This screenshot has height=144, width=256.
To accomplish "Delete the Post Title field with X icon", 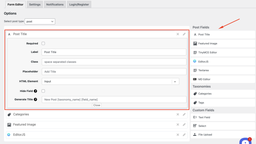I will click(178, 34).
